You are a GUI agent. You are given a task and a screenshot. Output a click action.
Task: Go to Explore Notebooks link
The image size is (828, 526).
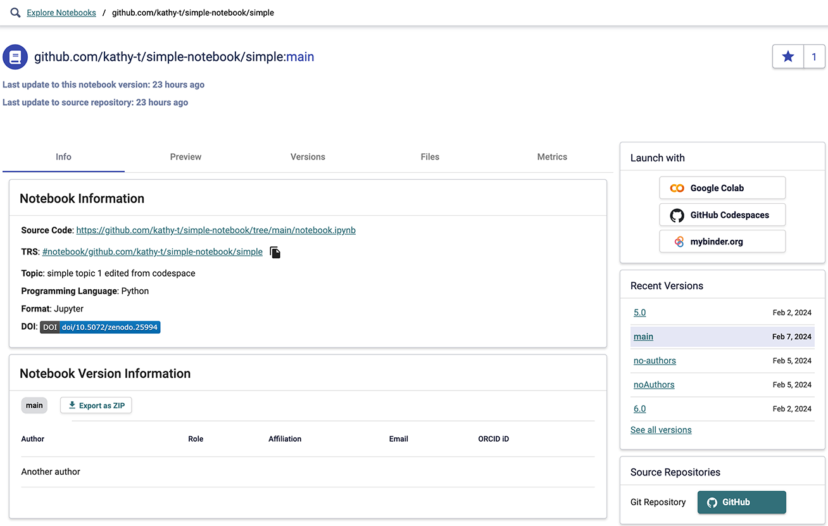pyautogui.click(x=61, y=13)
